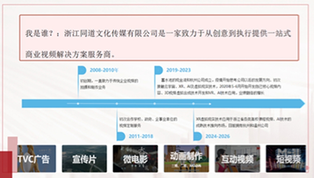Choose the 互动视频 thumbnail
The width and height of the screenshot is (314, 178).
coord(237,159)
